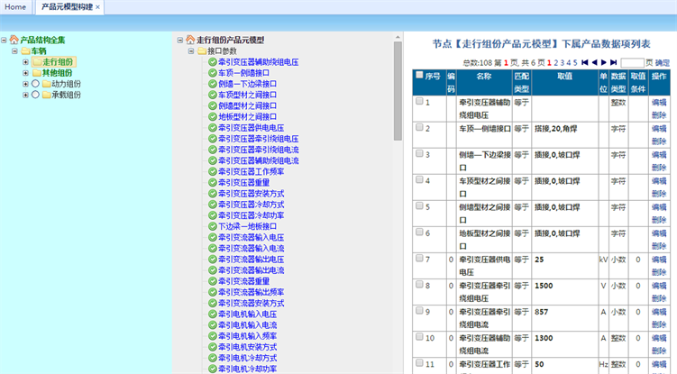Click the middle tree panel scrollbar
This screenshot has width=677, height=374.
tap(398, 90)
